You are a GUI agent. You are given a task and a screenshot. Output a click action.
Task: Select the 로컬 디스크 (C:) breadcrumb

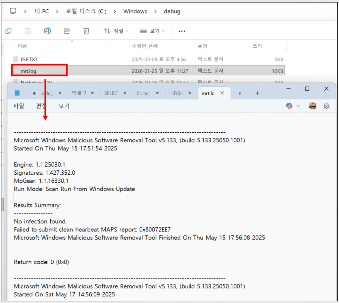(86, 11)
